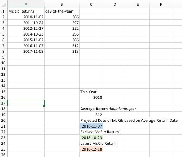Click the 'McRib Returns' header cell
The width and height of the screenshot is (182, 157).
click(x=26, y=11)
